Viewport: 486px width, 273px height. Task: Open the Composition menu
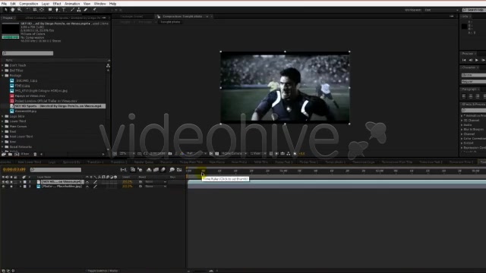(x=29, y=4)
